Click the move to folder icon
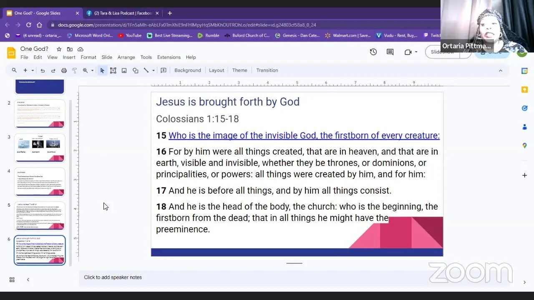This screenshot has height=300, width=534. (70, 49)
